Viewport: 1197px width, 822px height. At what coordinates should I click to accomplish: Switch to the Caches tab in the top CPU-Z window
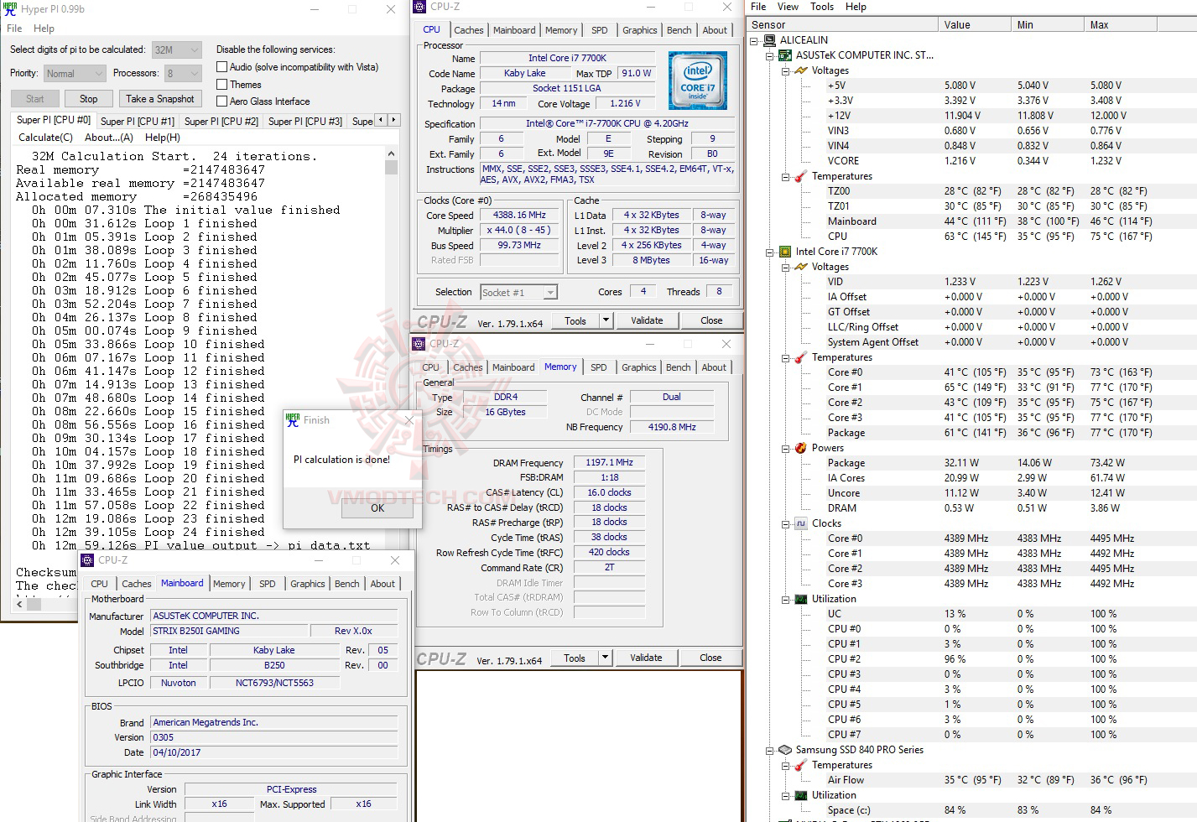[x=469, y=30]
